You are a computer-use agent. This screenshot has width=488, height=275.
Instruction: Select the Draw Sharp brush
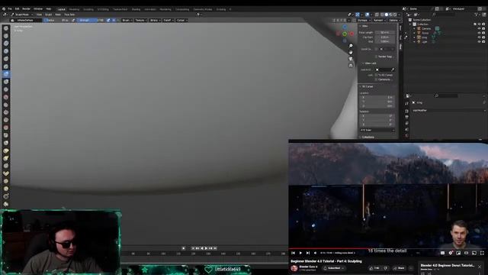click(x=6, y=36)
